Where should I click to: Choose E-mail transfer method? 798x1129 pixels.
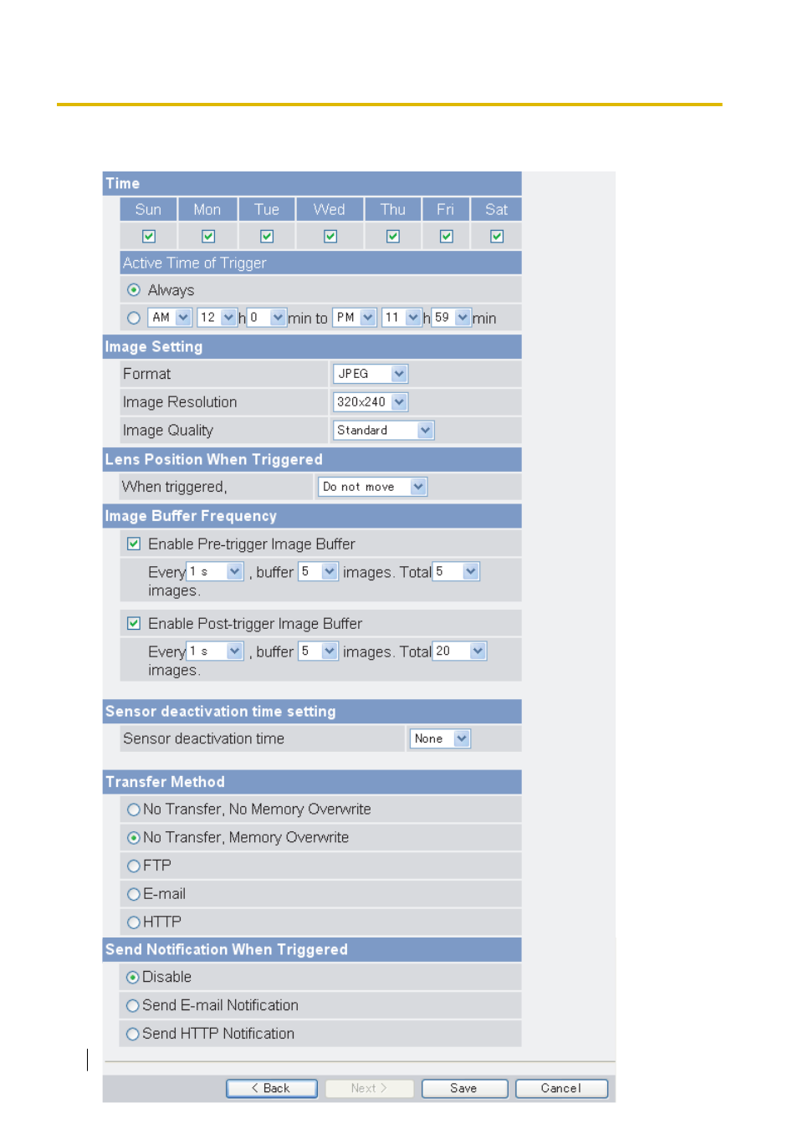134,895
